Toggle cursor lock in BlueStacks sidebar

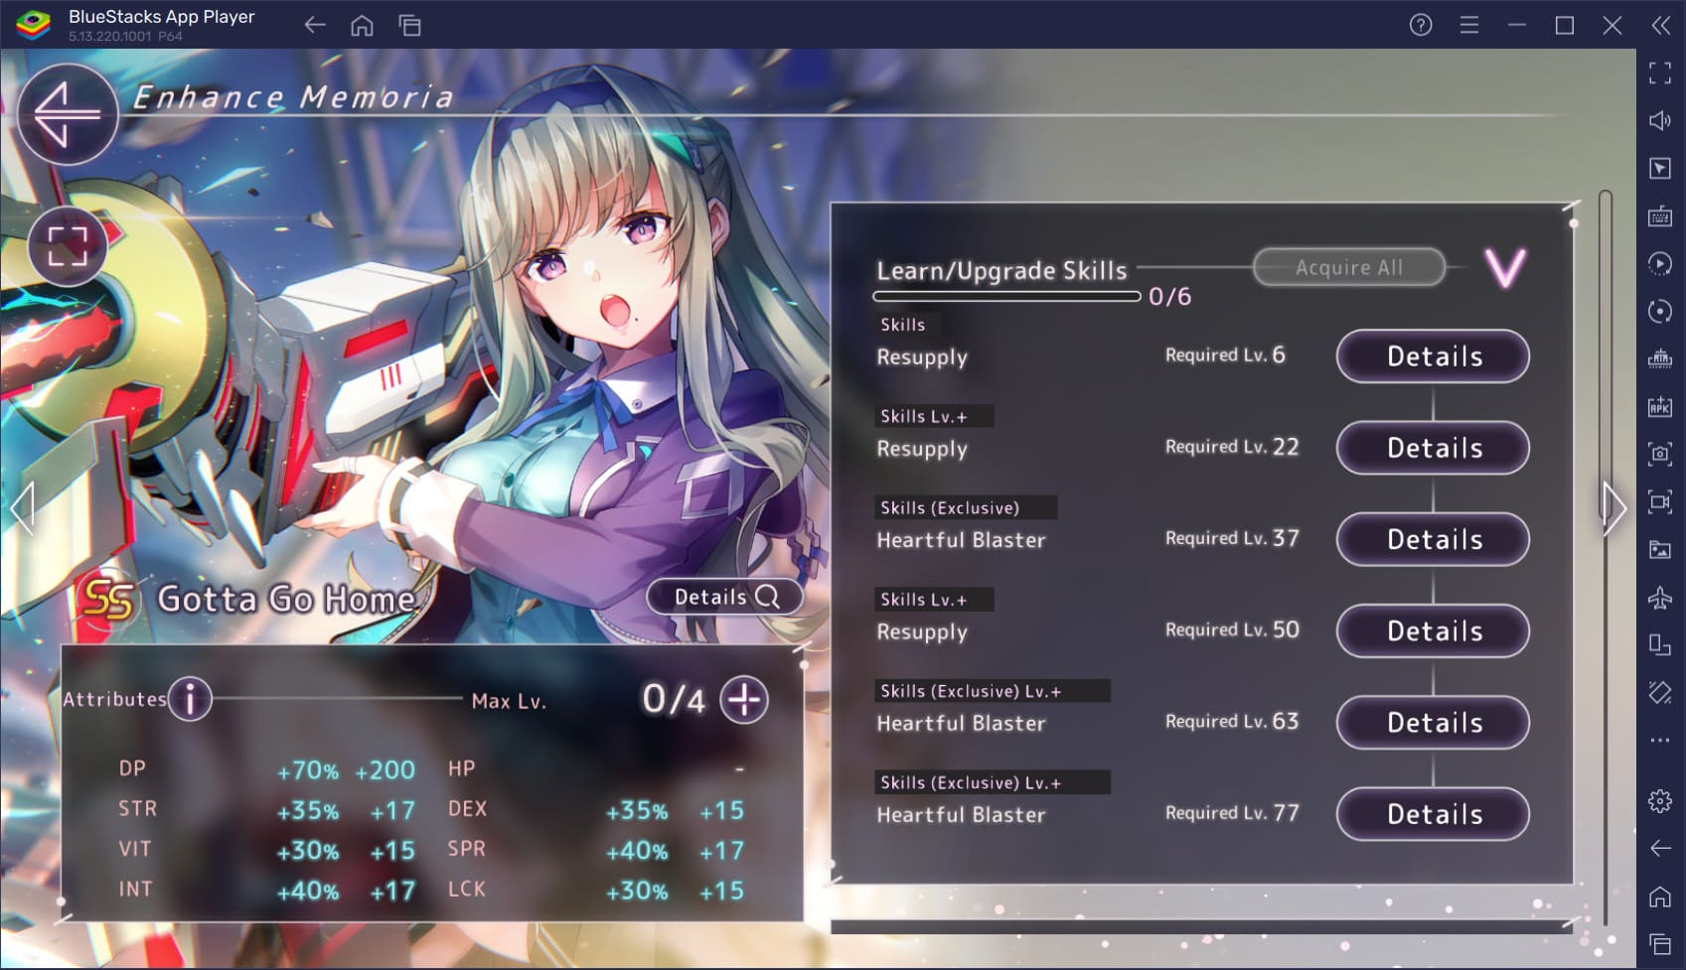click(x=1659, y=168)
